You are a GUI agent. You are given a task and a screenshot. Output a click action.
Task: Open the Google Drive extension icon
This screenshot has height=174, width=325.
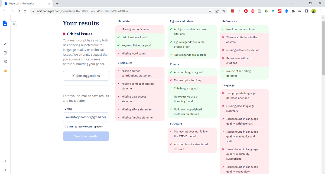[x=266, y=11]
